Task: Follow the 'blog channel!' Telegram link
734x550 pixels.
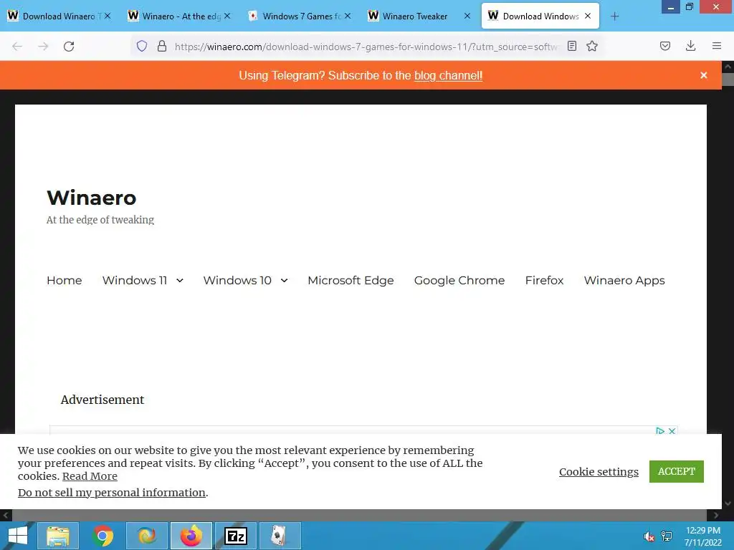Action: pyautogui.click(x=448, y=75)
